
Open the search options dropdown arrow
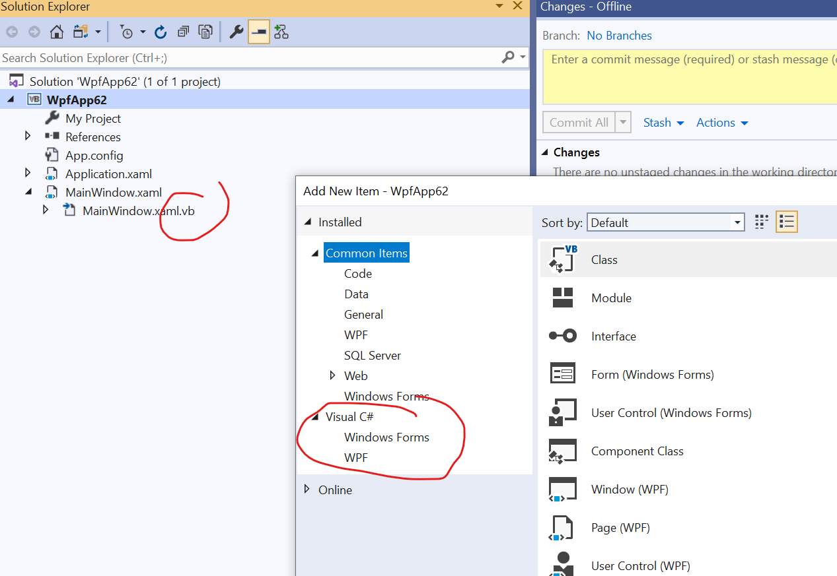[x=523, y=57]
